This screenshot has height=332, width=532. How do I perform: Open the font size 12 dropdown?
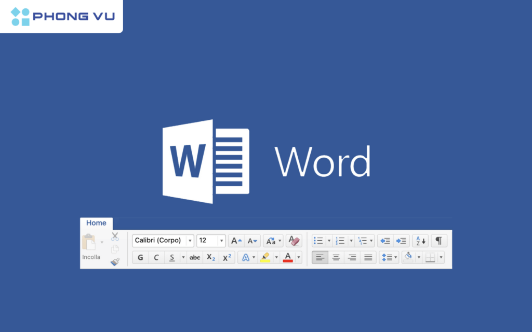click(221, 241)
